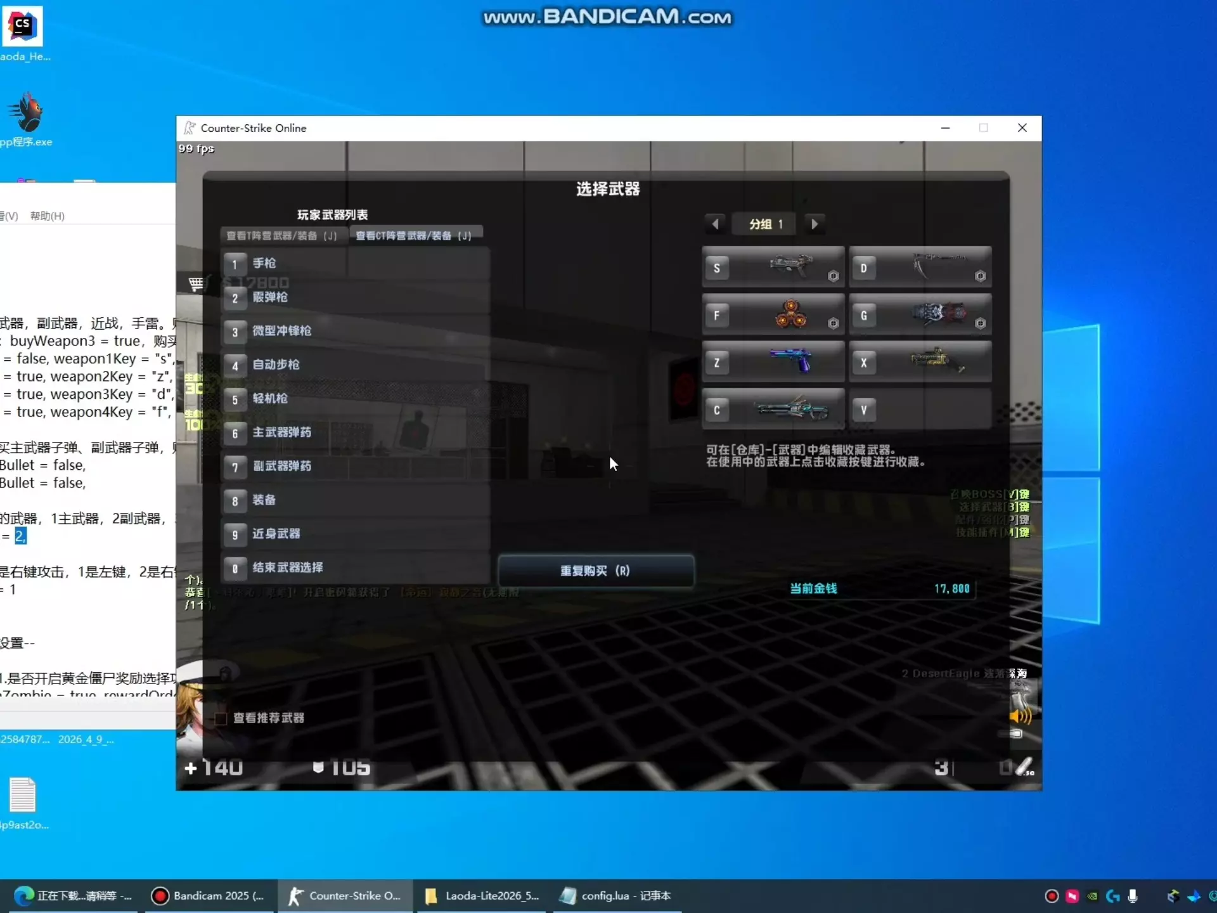The width and height of the screenshot is (1217, 913).
Task: Click the 分组 1 group label
Action: pyautogui.click(x=765, y=224)
